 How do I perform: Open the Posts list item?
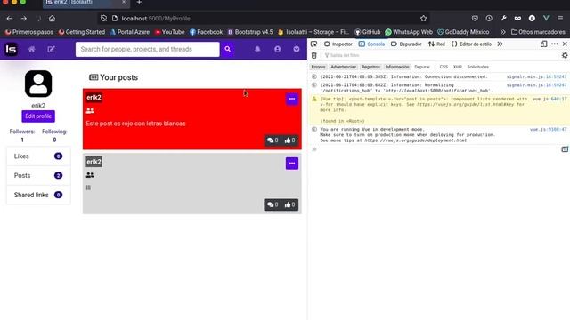(x=38, y=175)
